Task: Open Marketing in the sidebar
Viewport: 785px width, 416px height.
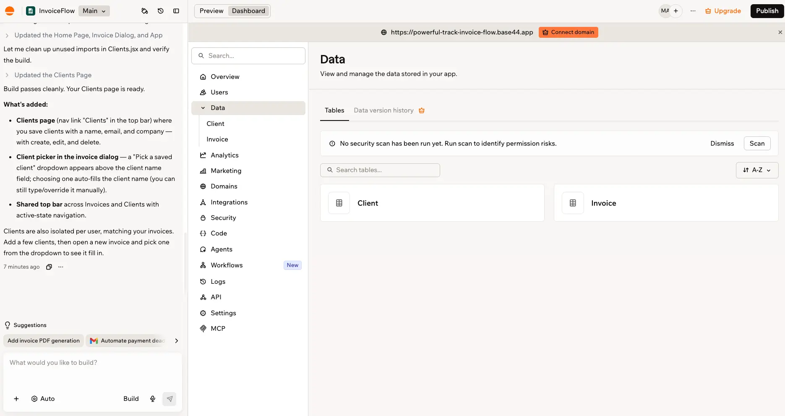Action: 248,171
